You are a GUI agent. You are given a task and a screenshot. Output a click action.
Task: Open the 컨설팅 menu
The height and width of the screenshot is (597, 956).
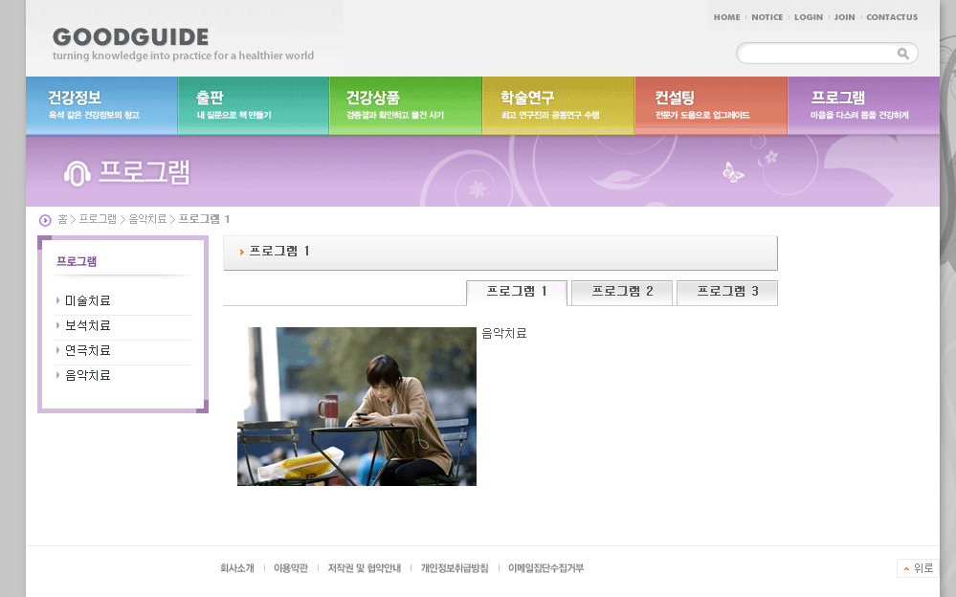(712, 105)
